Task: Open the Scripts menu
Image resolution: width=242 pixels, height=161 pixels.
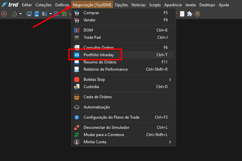Action: 155,5
